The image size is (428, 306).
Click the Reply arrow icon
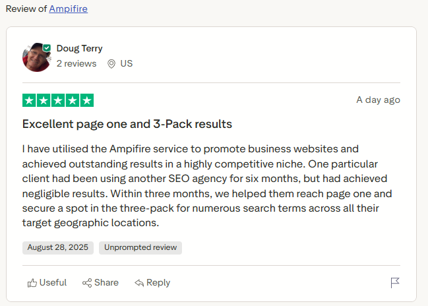(139, 283)
